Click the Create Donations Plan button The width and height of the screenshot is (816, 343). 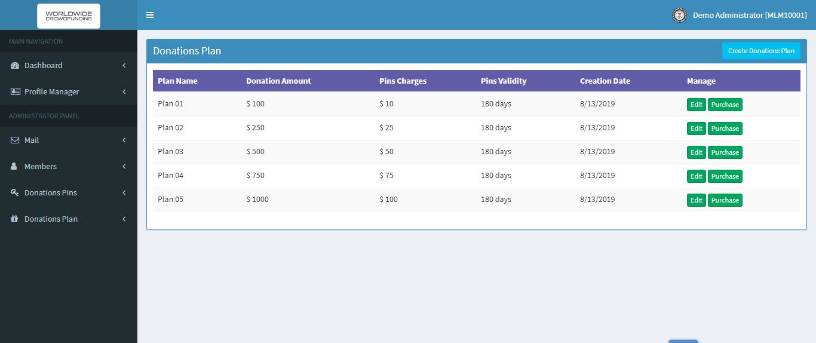[761, 51]
